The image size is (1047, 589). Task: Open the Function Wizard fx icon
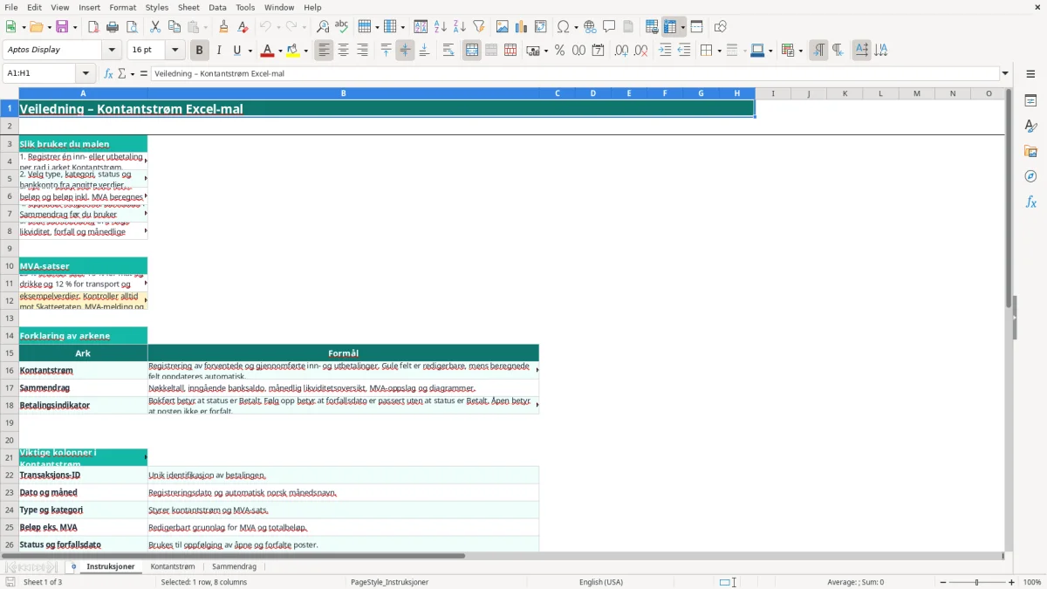click(x=108, y=73)
